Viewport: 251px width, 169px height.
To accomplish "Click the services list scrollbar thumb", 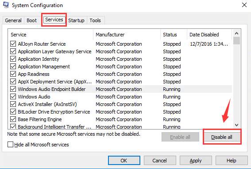I will tap(236, 40).
